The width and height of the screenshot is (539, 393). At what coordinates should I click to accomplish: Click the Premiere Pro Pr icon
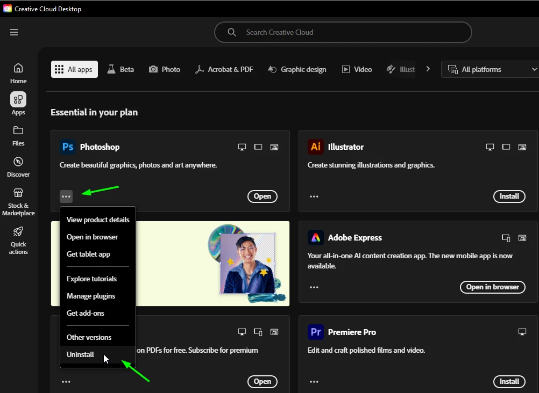(316, 332)
